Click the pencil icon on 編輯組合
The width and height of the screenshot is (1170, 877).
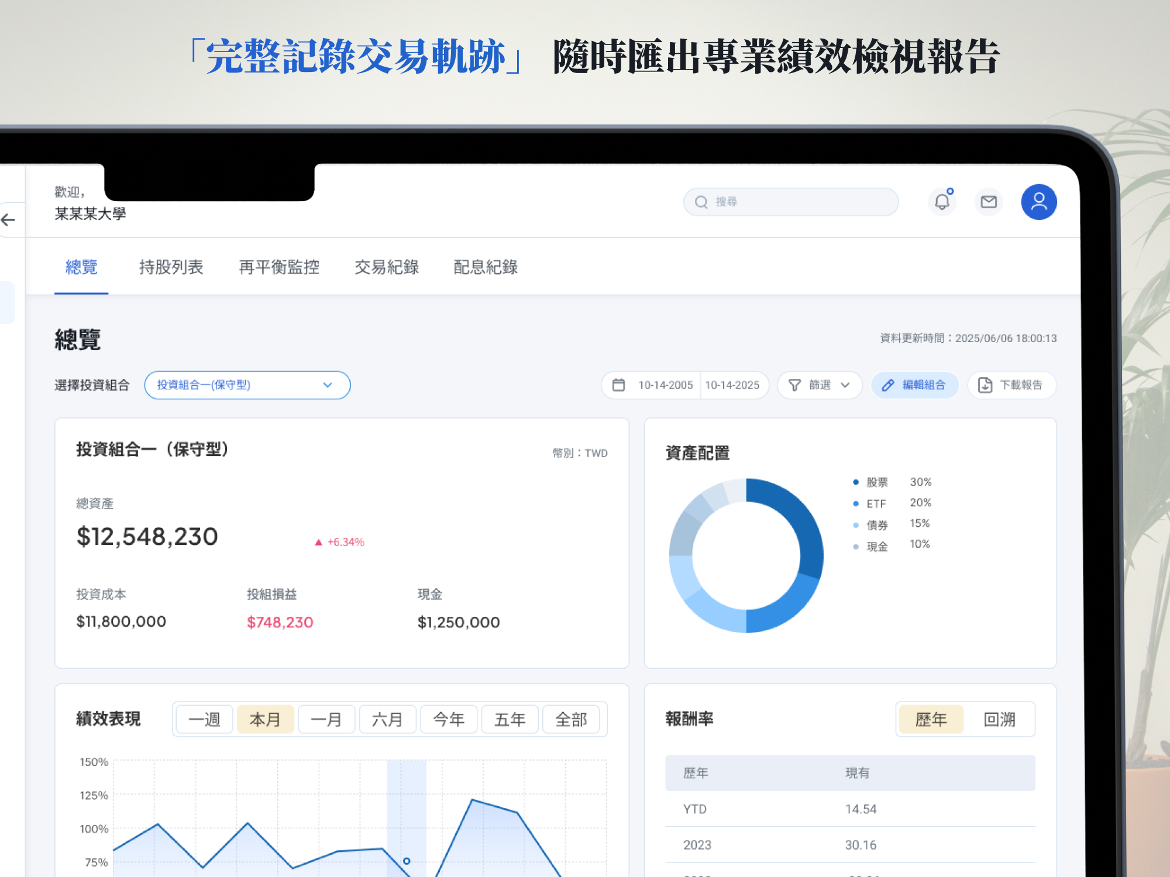tap(888, 385)
